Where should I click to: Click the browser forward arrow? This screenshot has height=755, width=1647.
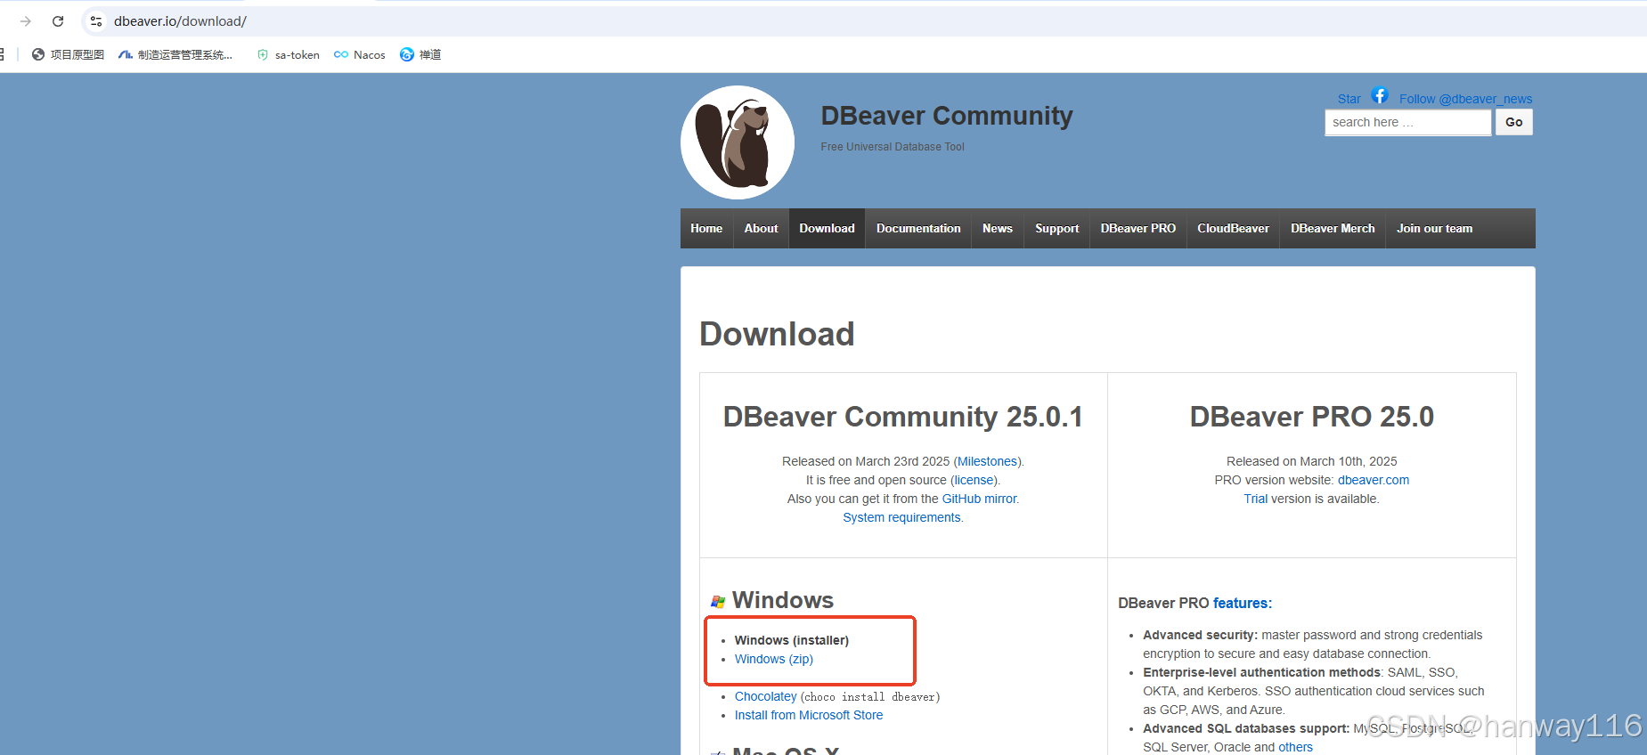point(26,21)
